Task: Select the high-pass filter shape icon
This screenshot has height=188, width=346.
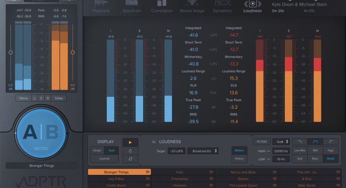Action: [331, 141]
